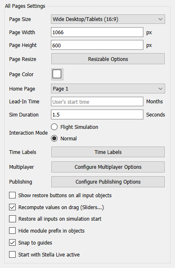Open the Page Size dropdown
The height and width of the screenshot is (268, 175).
pos(108,19)
